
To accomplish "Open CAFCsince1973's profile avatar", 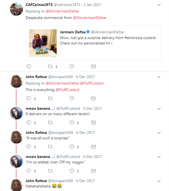I will (x=16, y=9).
